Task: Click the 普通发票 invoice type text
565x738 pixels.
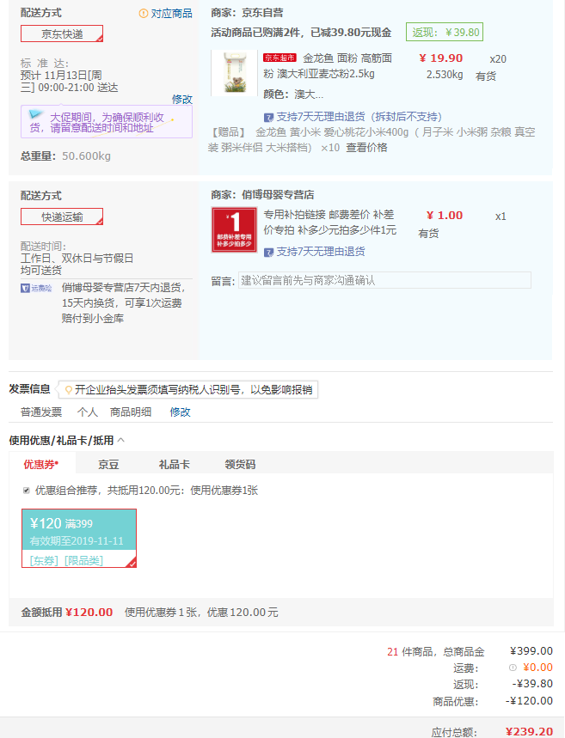Action: point(41,412)
